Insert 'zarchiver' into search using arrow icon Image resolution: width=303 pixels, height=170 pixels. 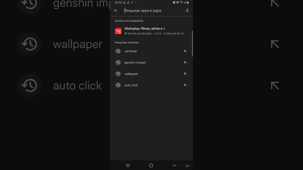[185, 51]
